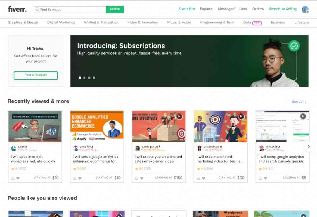Click the green Search button
317x217 pixels.
(x=115, y=9)
